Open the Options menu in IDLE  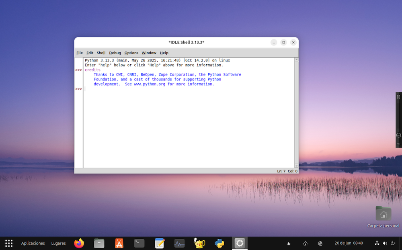click(x=131, y=53)
